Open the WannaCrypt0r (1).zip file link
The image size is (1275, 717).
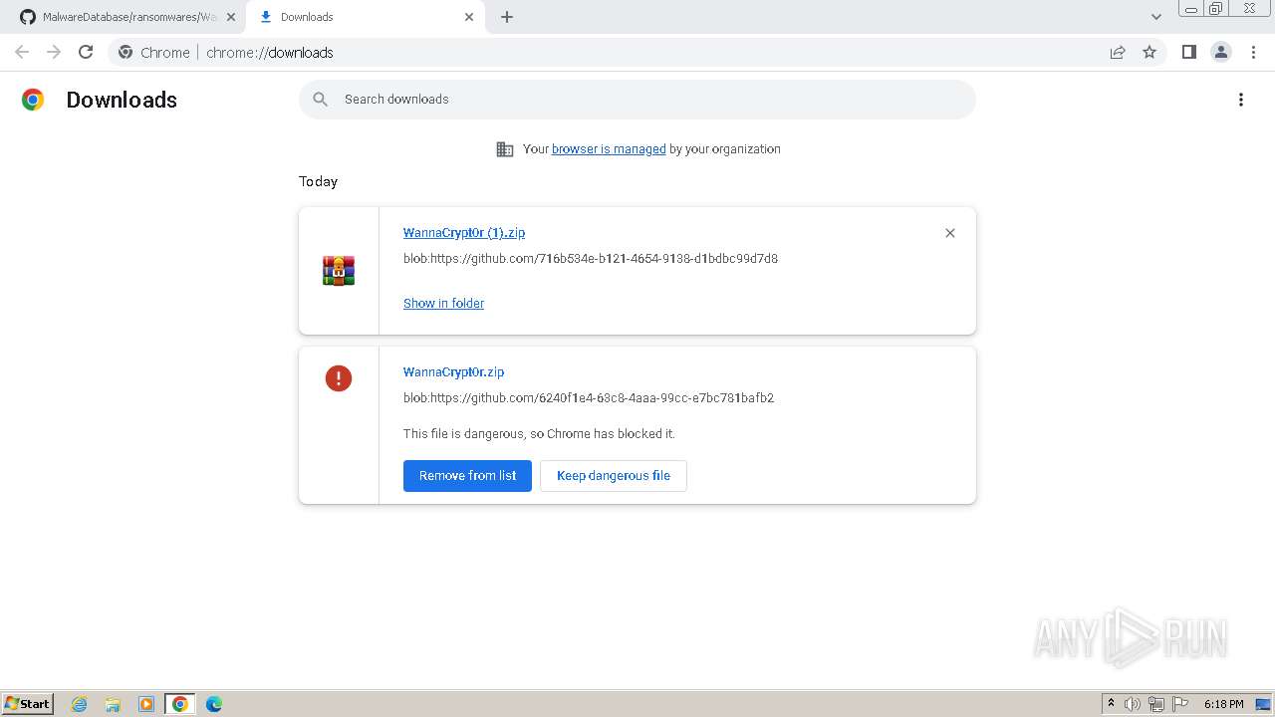click(x=464, y=233)
